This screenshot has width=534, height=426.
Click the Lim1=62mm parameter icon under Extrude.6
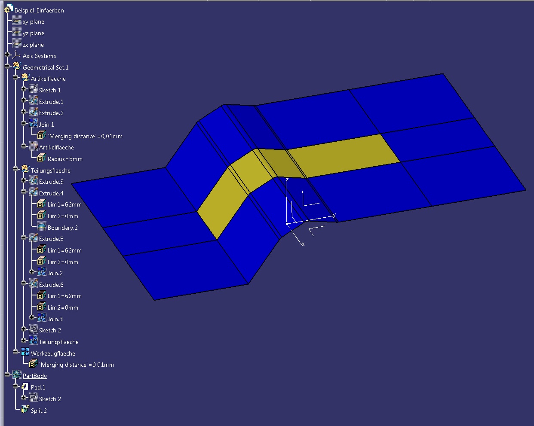41,295
